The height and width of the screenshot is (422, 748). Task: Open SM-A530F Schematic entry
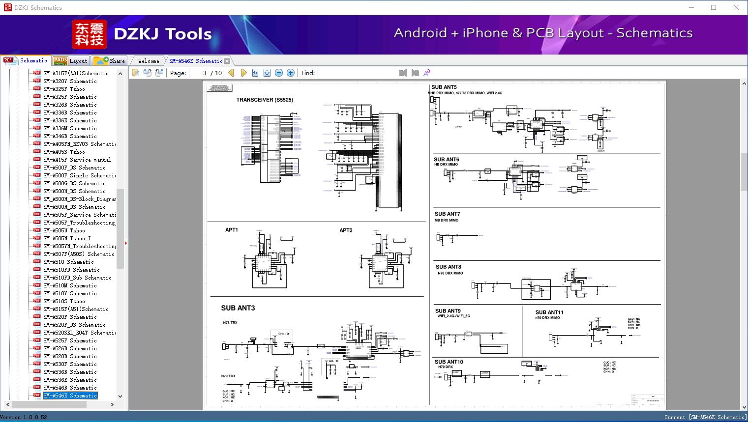click(70, 364)
